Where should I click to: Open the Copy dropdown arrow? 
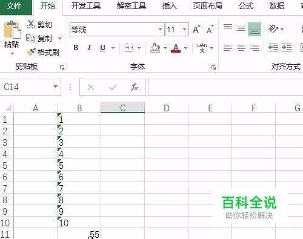coord(59,38)
